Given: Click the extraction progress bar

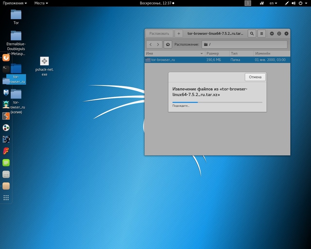Looking at the screenshot, I should tap(217, 103).
